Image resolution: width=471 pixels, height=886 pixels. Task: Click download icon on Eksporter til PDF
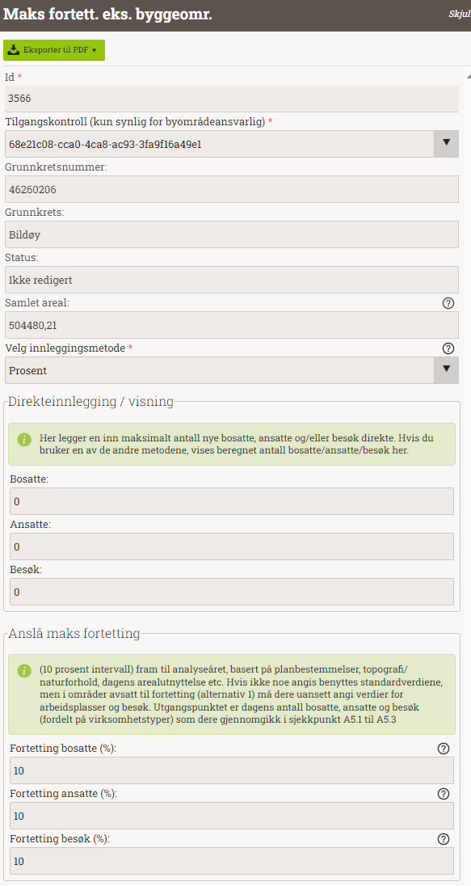[14, 50]
